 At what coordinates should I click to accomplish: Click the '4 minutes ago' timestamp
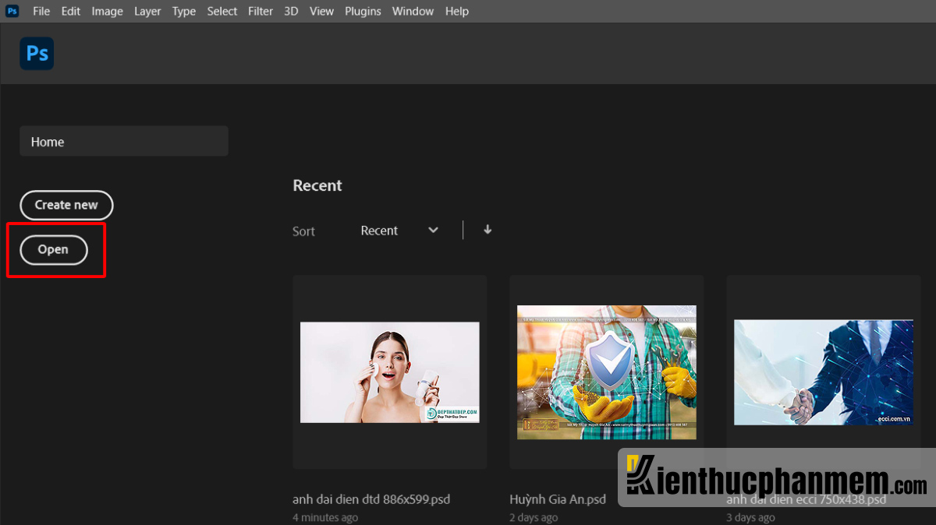(325, 518)
